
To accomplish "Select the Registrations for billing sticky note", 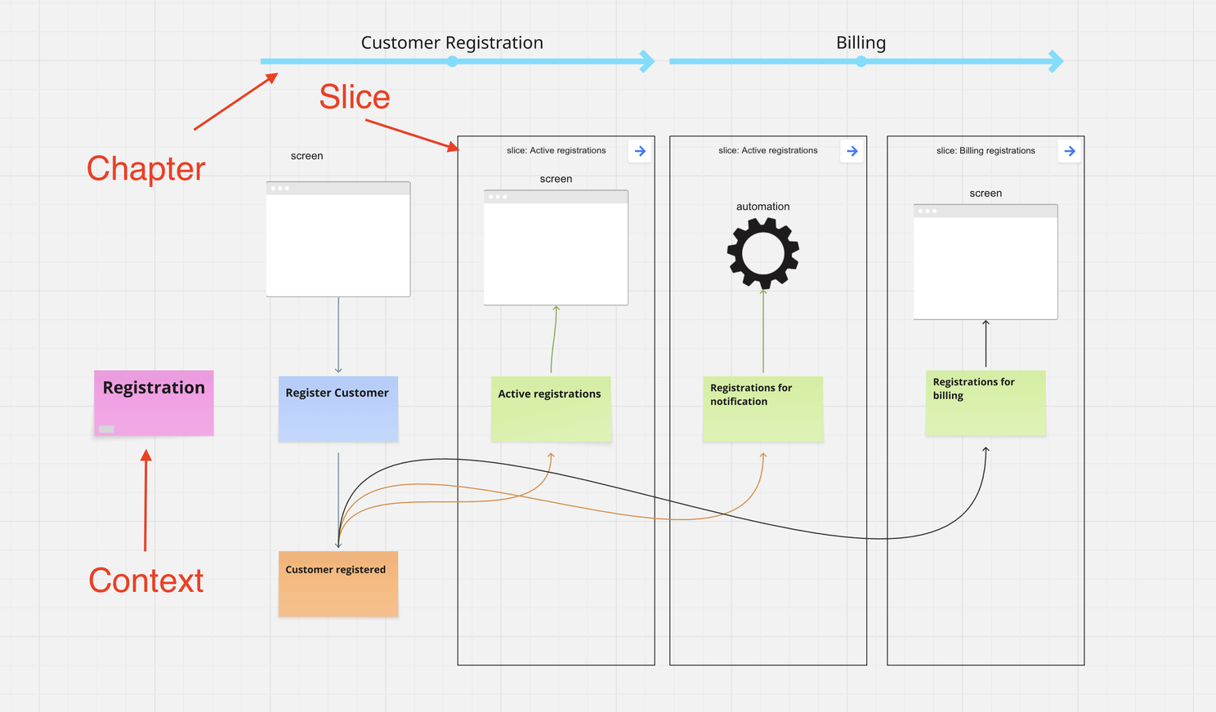I will tap(986, 402).
